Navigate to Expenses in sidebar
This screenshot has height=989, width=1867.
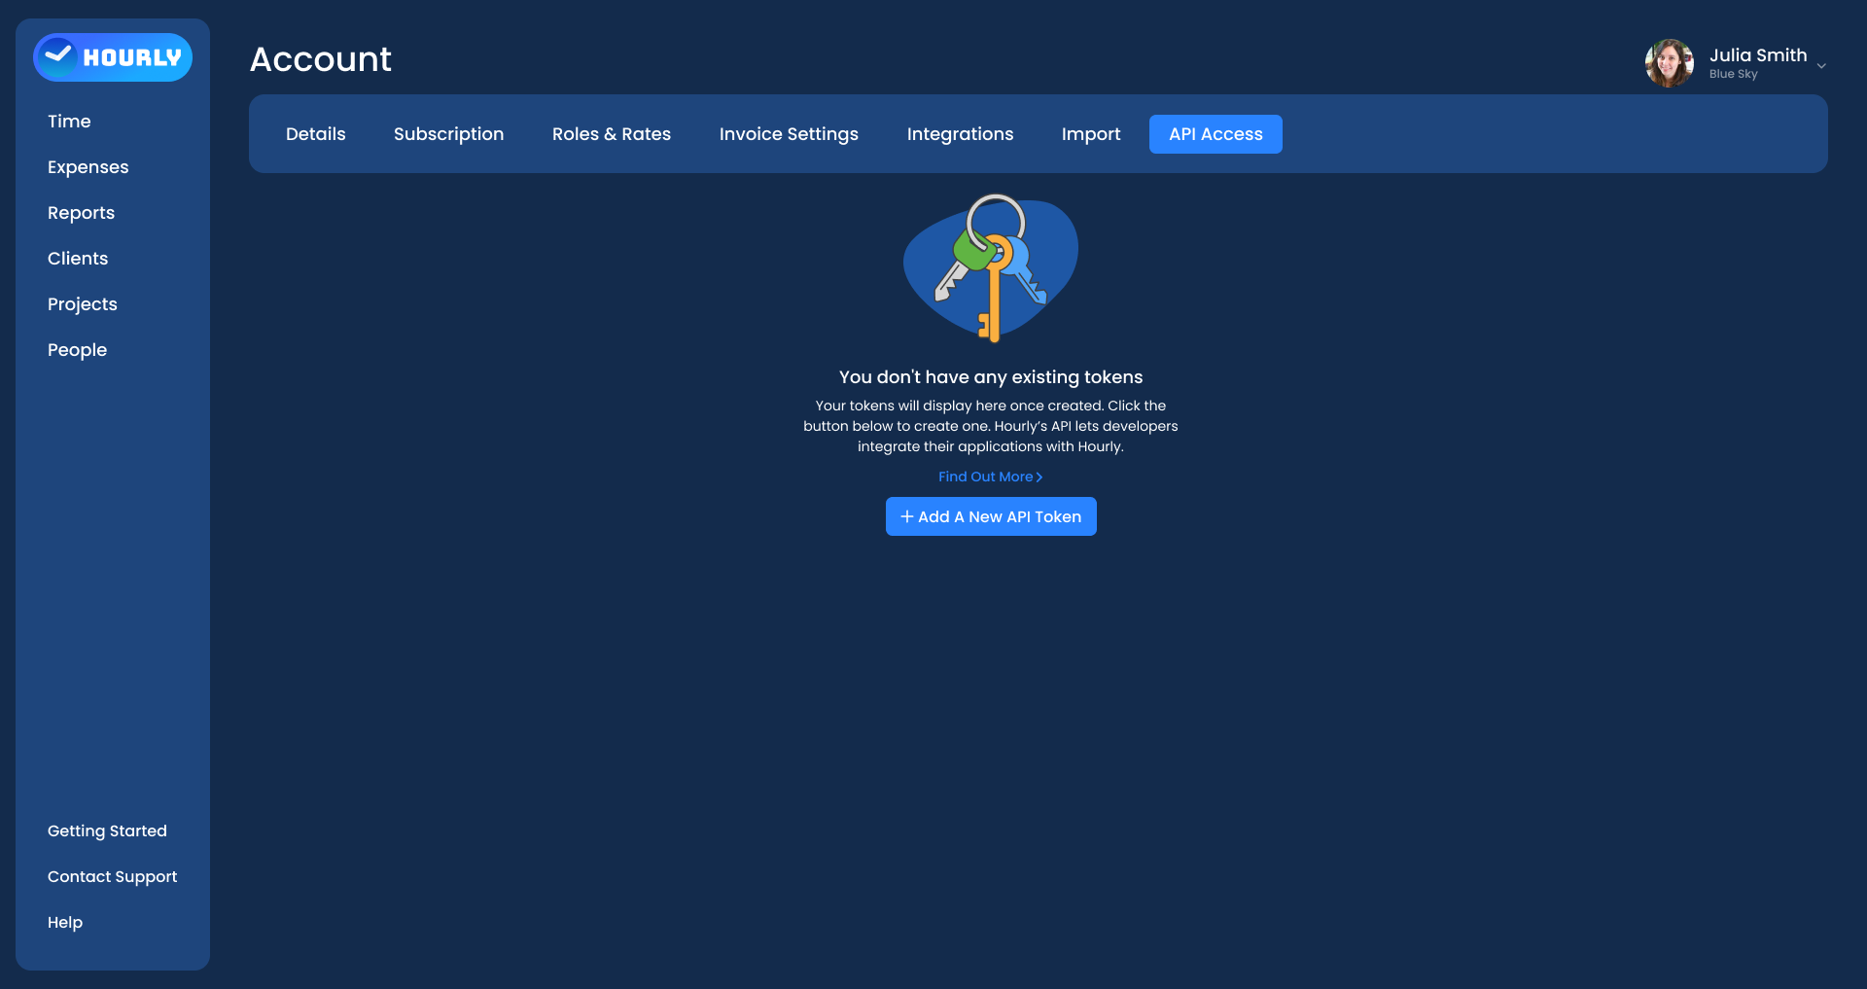[x=88, y=167]
